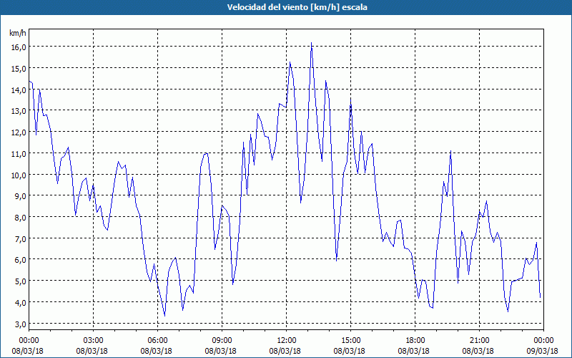This screenshot has height=358, width=572.
Task: Click the 12,0 y-axis value
Action: click(18, 132)
